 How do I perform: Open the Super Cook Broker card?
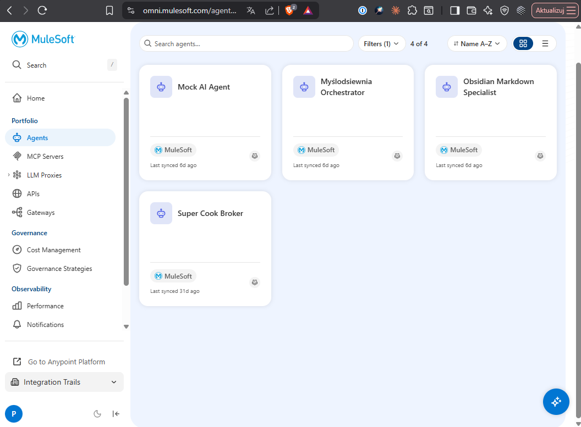coord(205,248)
